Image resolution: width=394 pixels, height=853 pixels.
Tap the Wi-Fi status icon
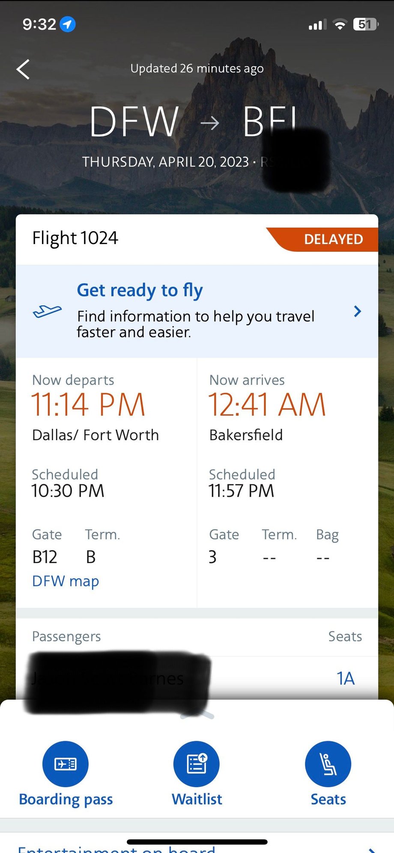coord(340,25)
